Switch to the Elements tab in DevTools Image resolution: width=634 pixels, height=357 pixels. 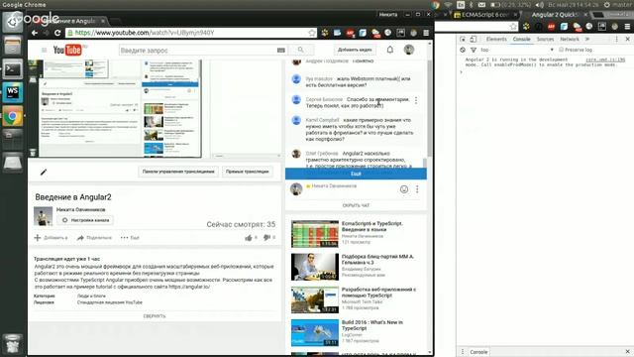pyautogui.click(x=496, y=40)
